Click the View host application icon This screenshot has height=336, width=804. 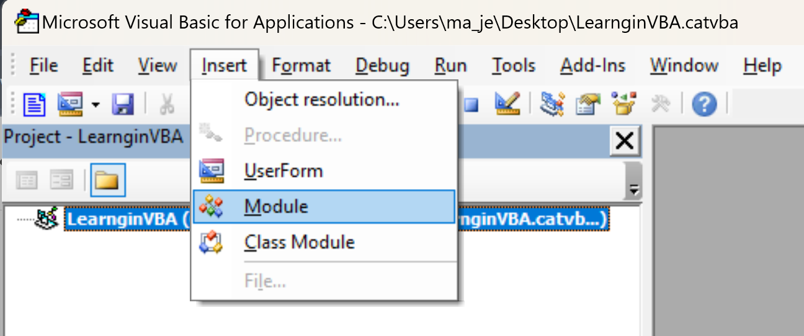tap(35, 104)
